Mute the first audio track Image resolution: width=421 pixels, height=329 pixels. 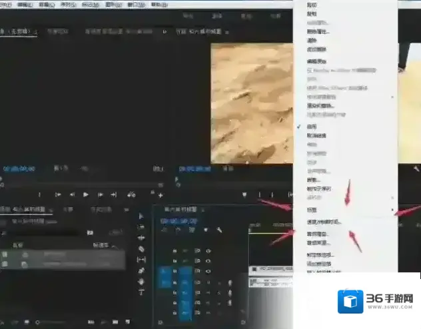[x=208, y=282]
